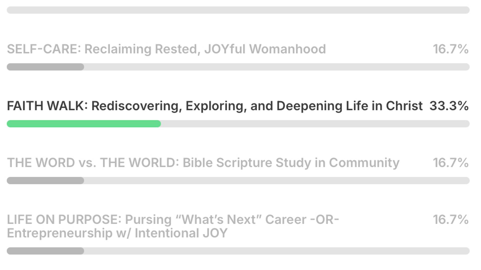Click the "Bible Scripture Study in Community" text
The image size is (481, 270).
tap(291, 163)
